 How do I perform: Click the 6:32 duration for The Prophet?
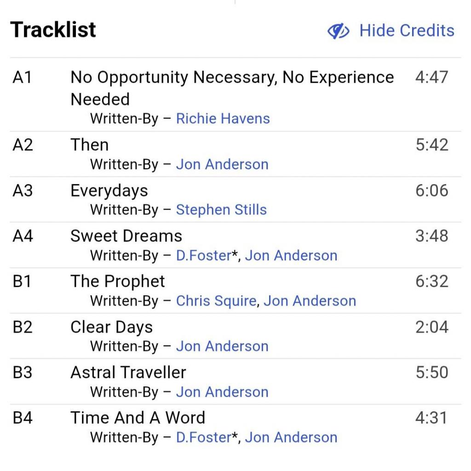click(431, 281)
